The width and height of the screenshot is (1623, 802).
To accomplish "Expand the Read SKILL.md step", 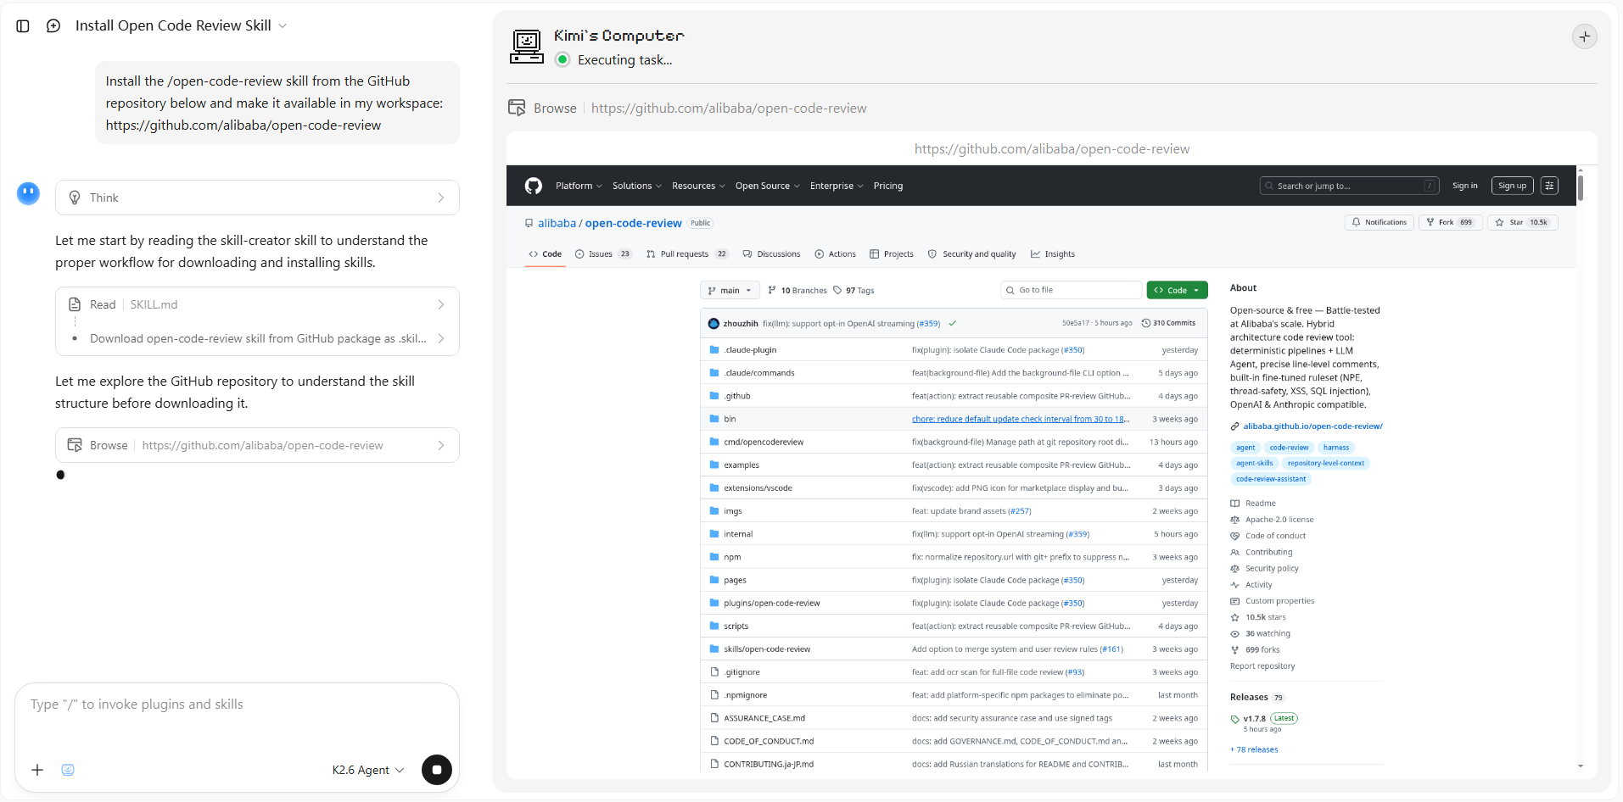I will (x=257, y=304).
